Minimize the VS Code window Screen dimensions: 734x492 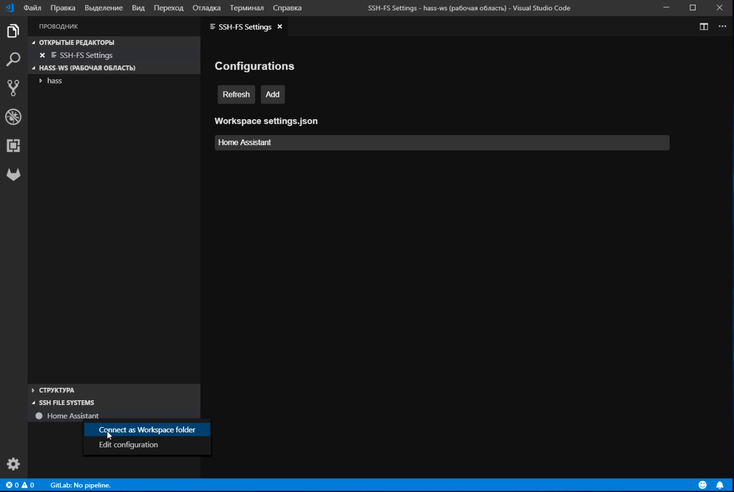[667, 8]
